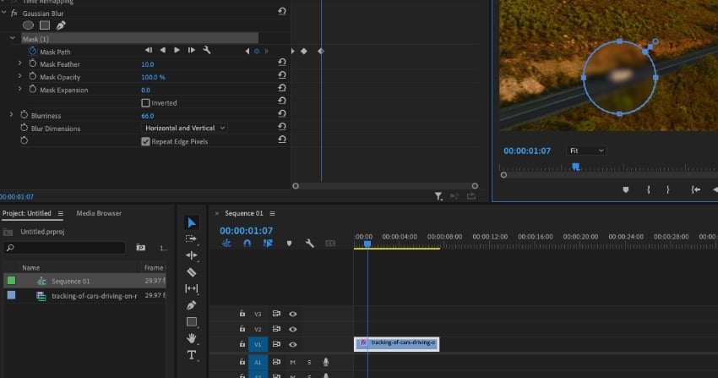Toggle Mask Opacity animation stopwatch
718x378 pixels.
click(32, 76)
